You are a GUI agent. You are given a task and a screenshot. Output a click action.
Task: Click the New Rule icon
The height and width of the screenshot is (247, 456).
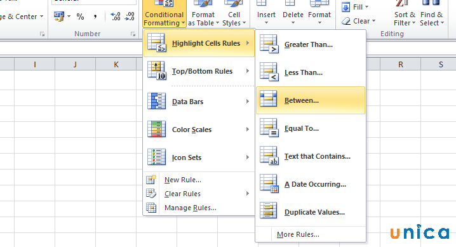pyautogui.click(x=151, y=180)
